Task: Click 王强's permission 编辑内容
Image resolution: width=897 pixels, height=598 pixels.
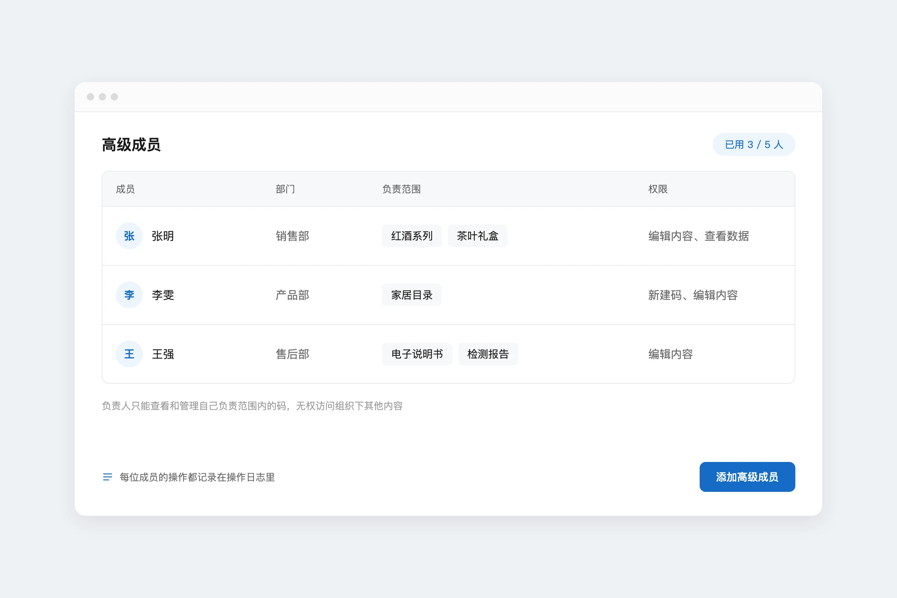Action: [671, 354]
